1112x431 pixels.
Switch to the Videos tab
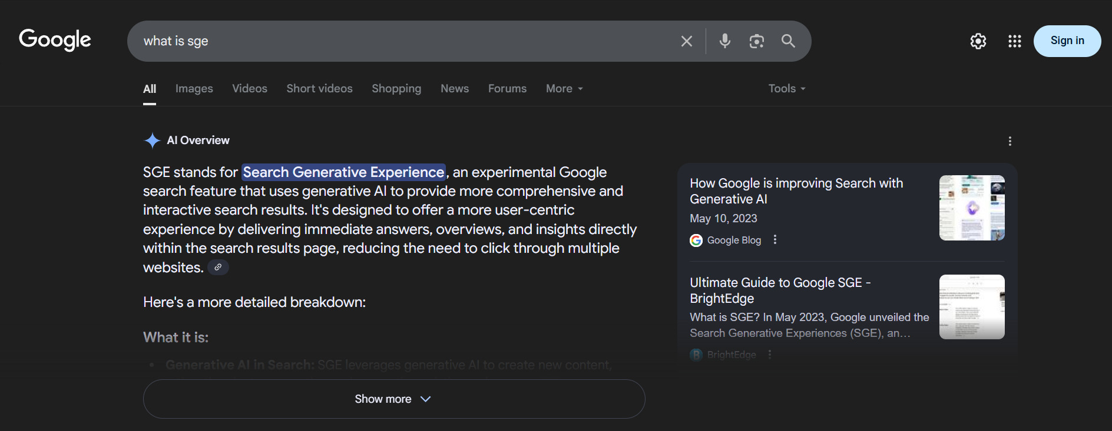250,89
